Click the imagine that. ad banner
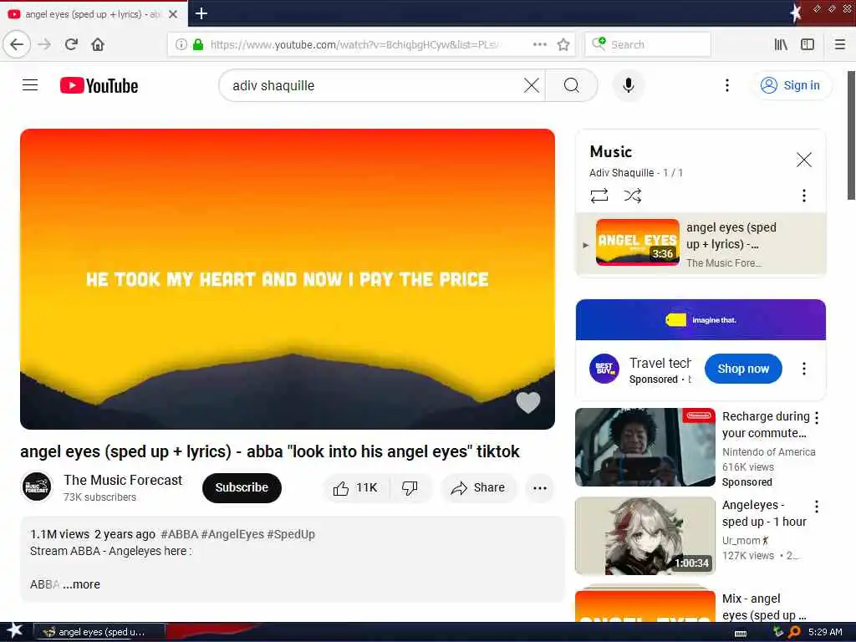This screenshot has width=856, height=642. [701, 319]
